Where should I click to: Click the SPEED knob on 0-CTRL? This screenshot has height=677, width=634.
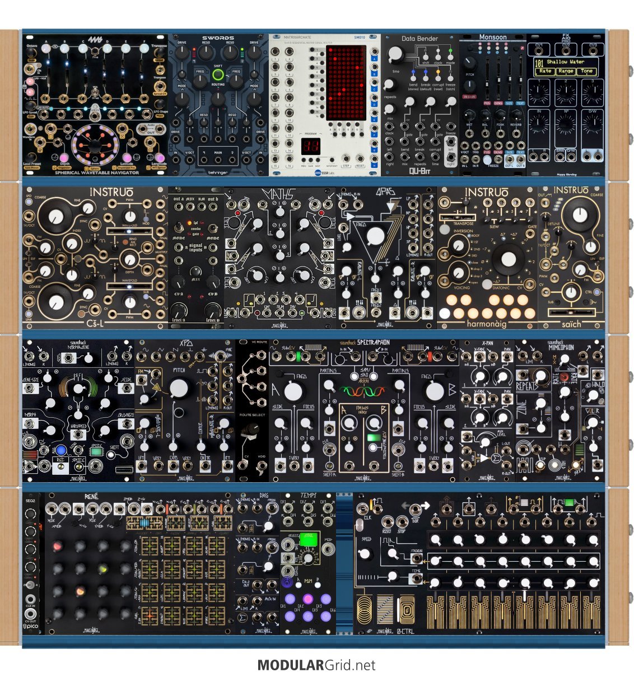(365, 553)
